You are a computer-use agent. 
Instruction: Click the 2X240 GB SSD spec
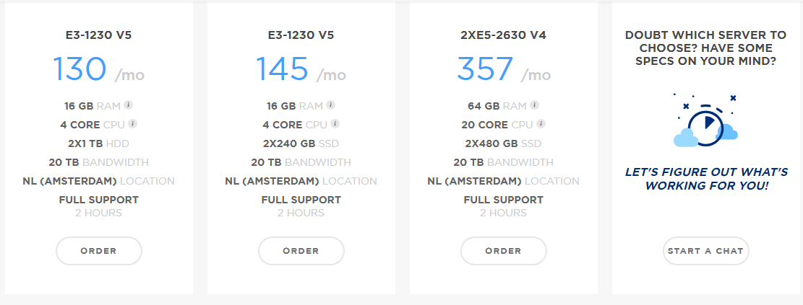tap(301, 143)
